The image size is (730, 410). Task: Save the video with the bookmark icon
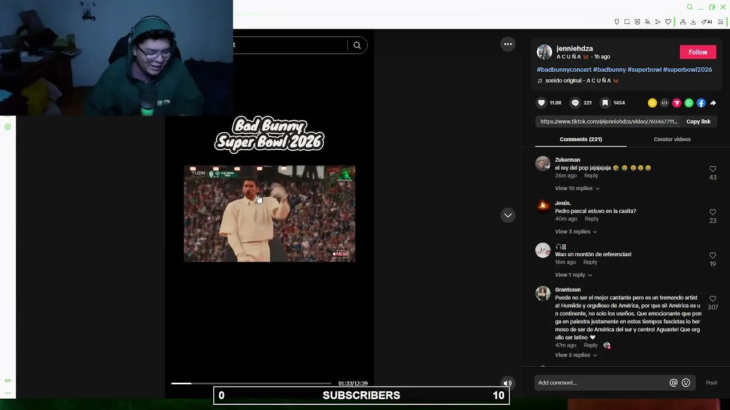coord(605,103)
